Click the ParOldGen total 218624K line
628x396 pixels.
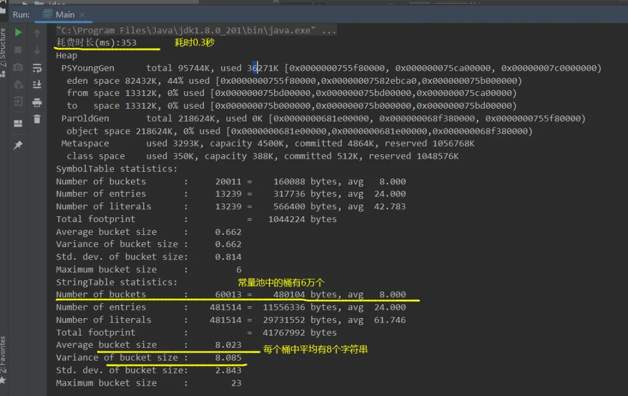(x=323, y=119)
